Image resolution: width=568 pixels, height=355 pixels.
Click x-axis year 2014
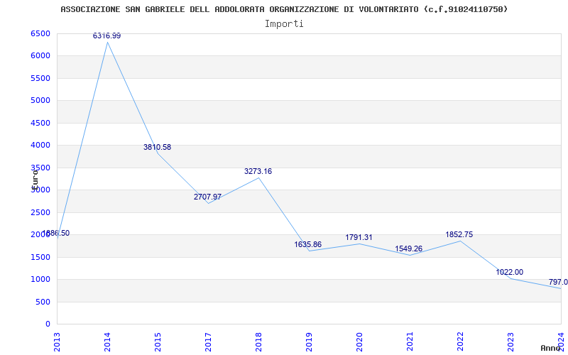point(107,342)
